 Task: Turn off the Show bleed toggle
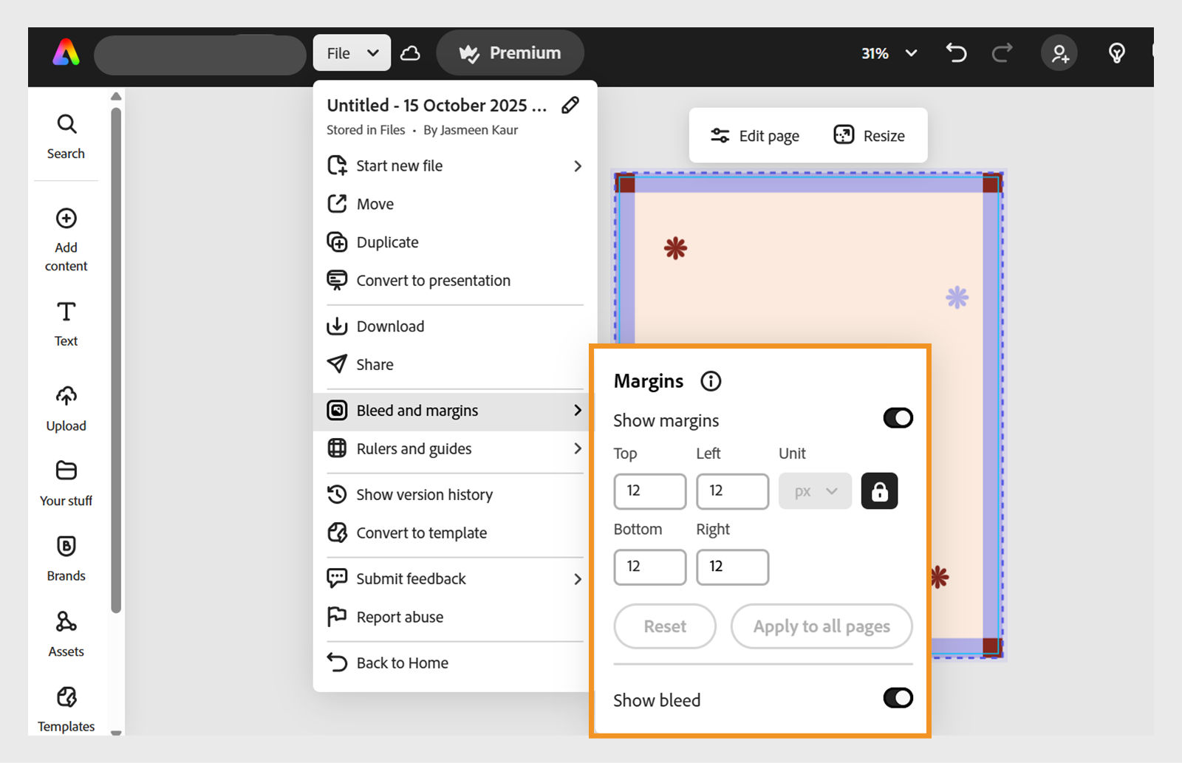click(898, 697)
